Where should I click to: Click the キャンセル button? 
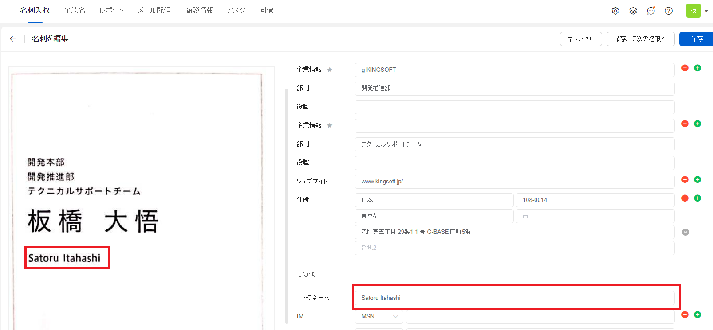pyautogui.click(x=581, y=39)
